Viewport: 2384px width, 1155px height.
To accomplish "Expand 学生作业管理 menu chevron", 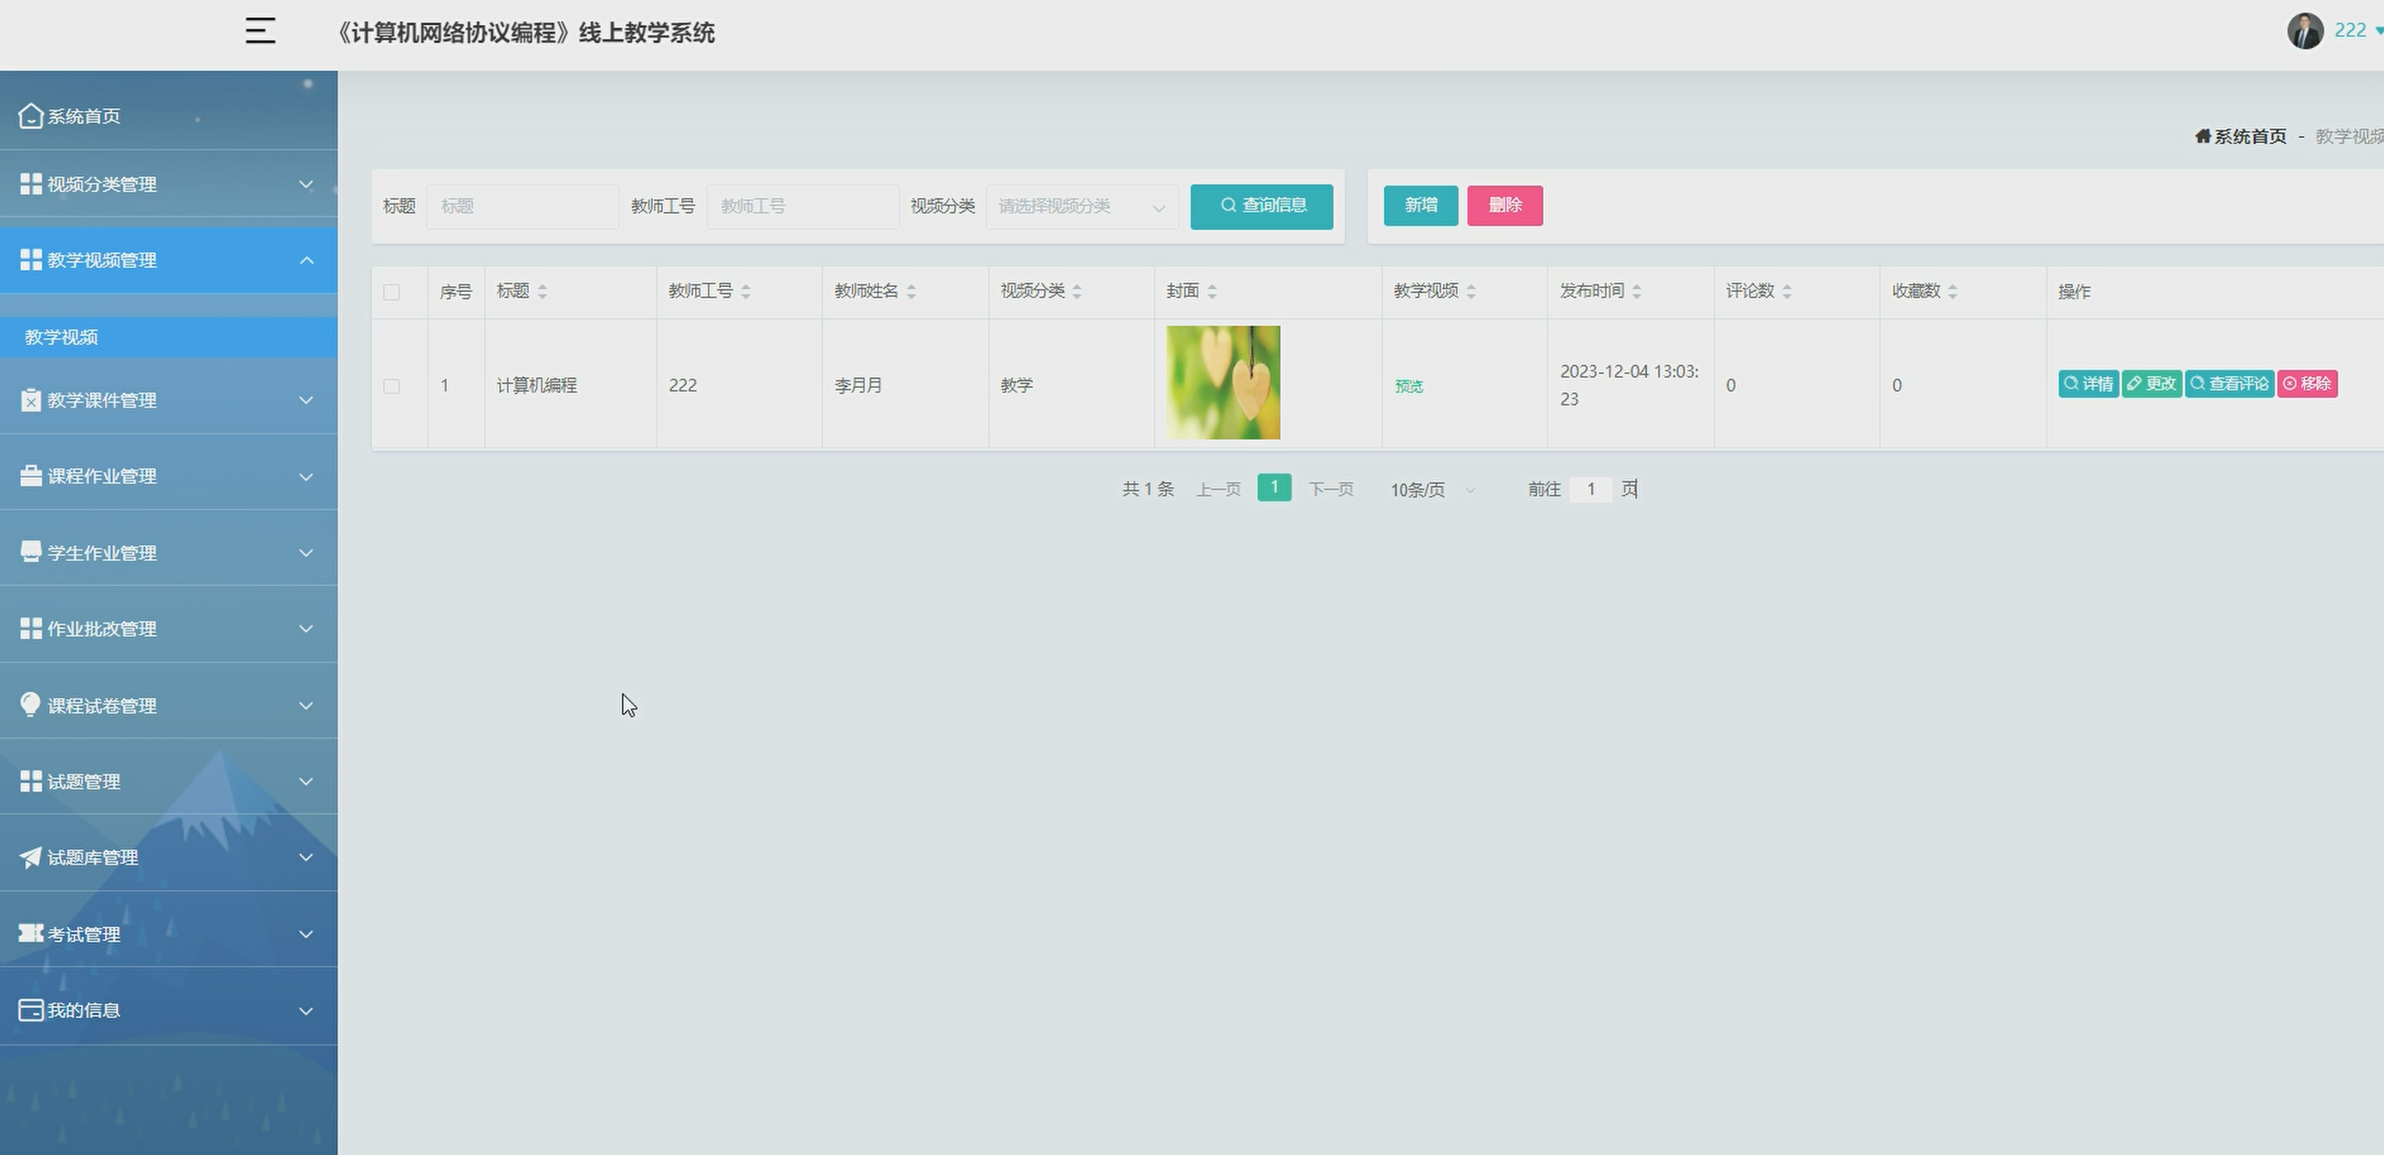I will coord(306,552).
